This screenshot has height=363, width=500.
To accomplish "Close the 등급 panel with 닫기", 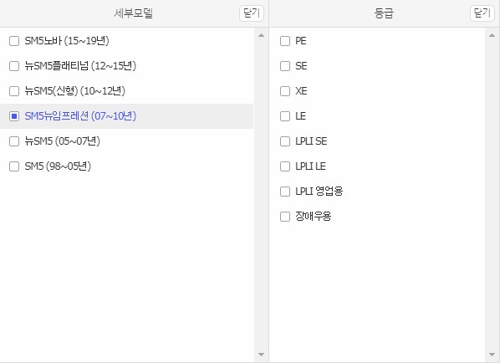I will click(x=482, y=13).
